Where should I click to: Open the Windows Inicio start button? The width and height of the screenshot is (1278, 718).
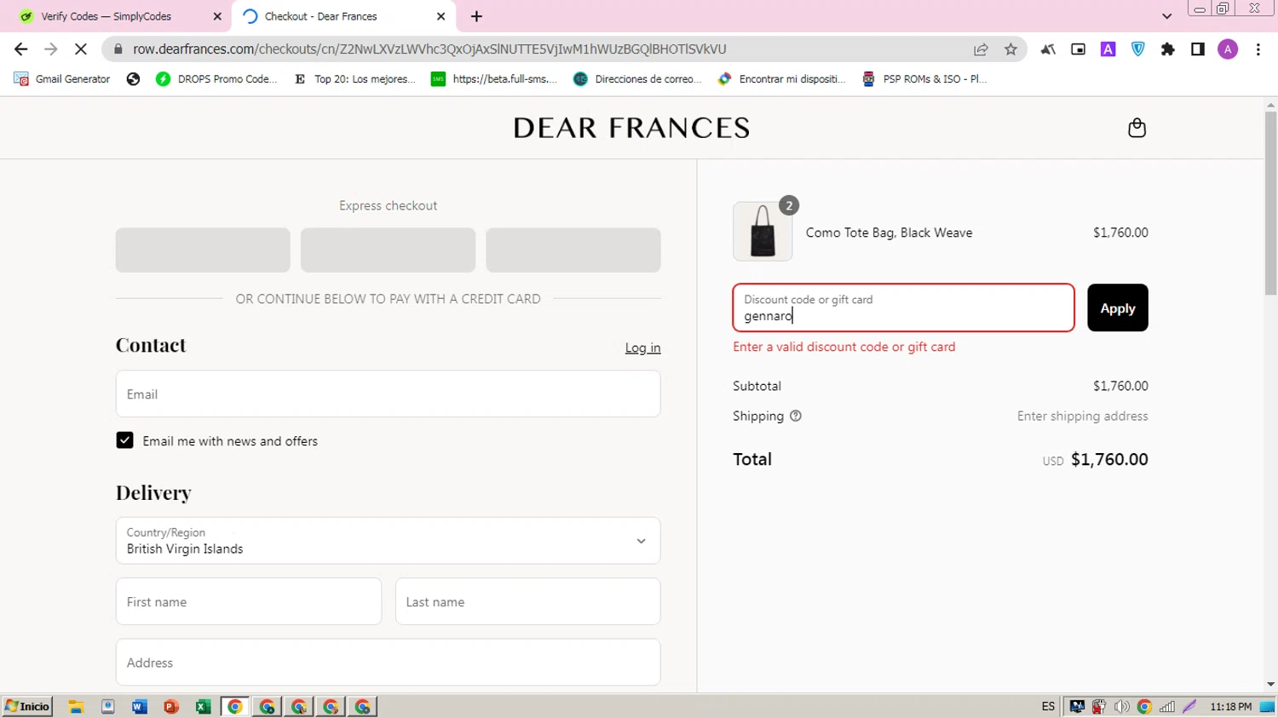27,706
